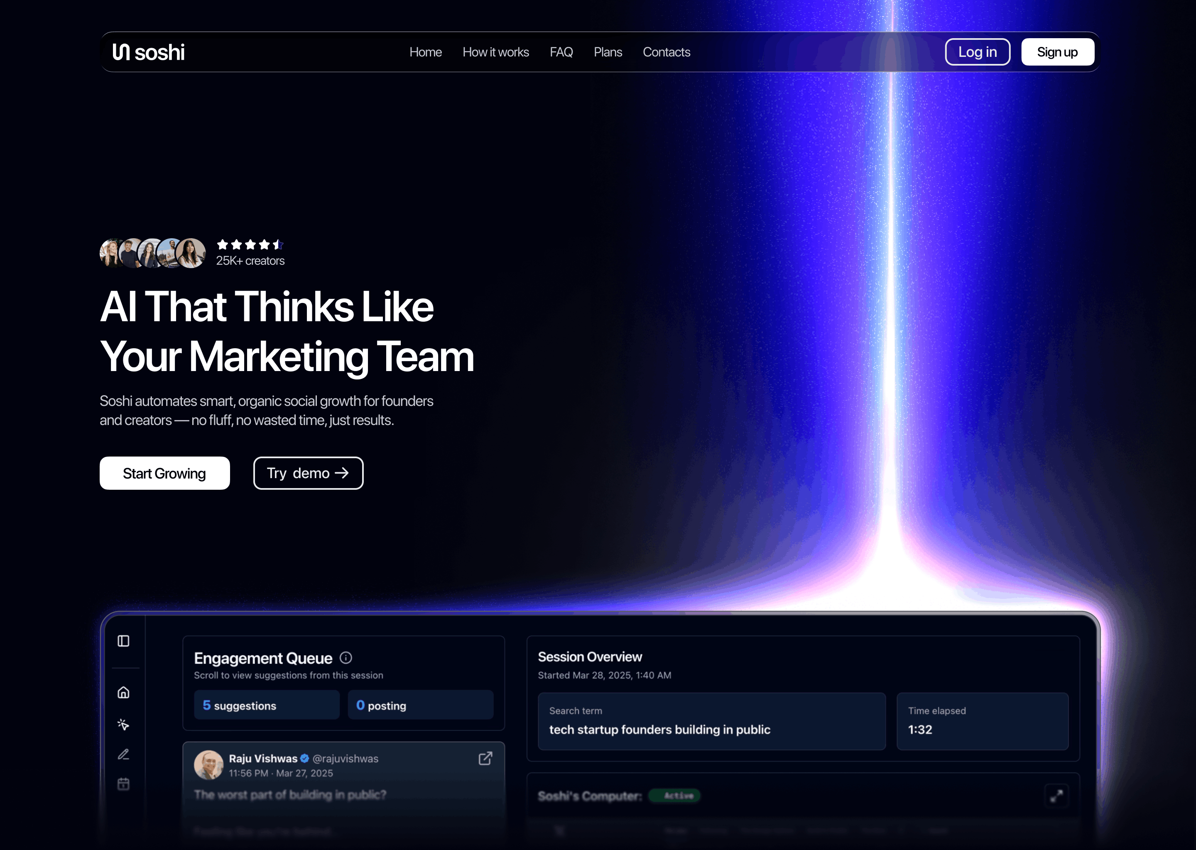Click the star rating icons
Screen dimensions: 1196x850
[250, 244]
